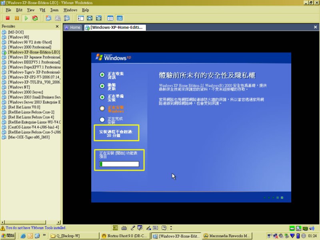Click the [RedHat-Linux-Fedora-Core-2] VM icon

4,112
